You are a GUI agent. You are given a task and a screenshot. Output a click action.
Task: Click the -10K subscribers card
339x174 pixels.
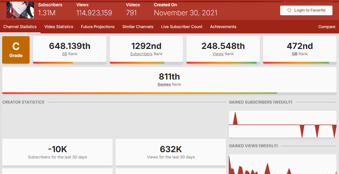pyautogui.click(x=57, y=152)
